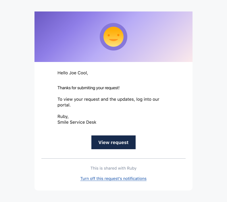The height and width of the screenshot is (202, 227).
Task: Click the "This is shared with Ruby" note
Action: (113, 168)
